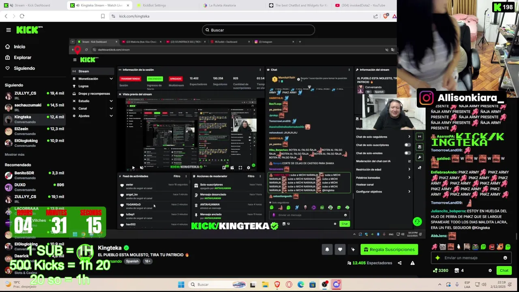Open the dashboard Chat panel three-dot menu
The height and width of the screenshot is (292, 519).
pos(349,70)
